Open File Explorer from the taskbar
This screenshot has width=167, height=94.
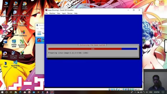click(x=16, y=92)
